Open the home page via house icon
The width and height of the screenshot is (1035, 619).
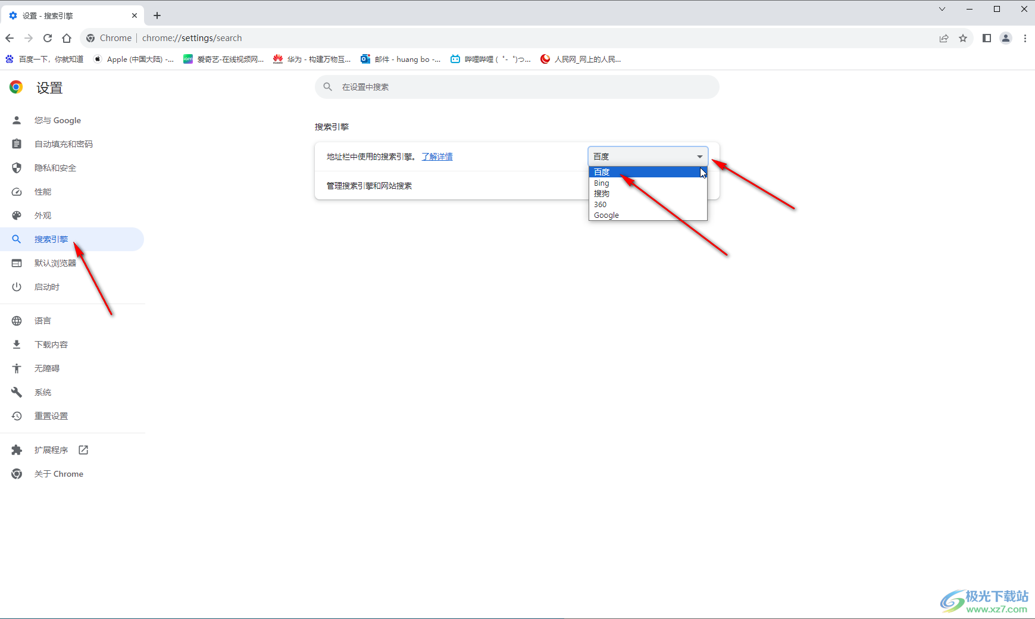[x=67, y=38]
